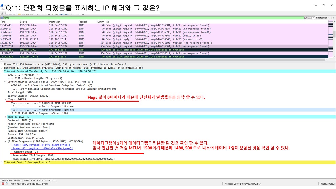Select the Frame (534 bytes) bytes tab
This screenshot has width=336, height=189.
click(11, 180)
